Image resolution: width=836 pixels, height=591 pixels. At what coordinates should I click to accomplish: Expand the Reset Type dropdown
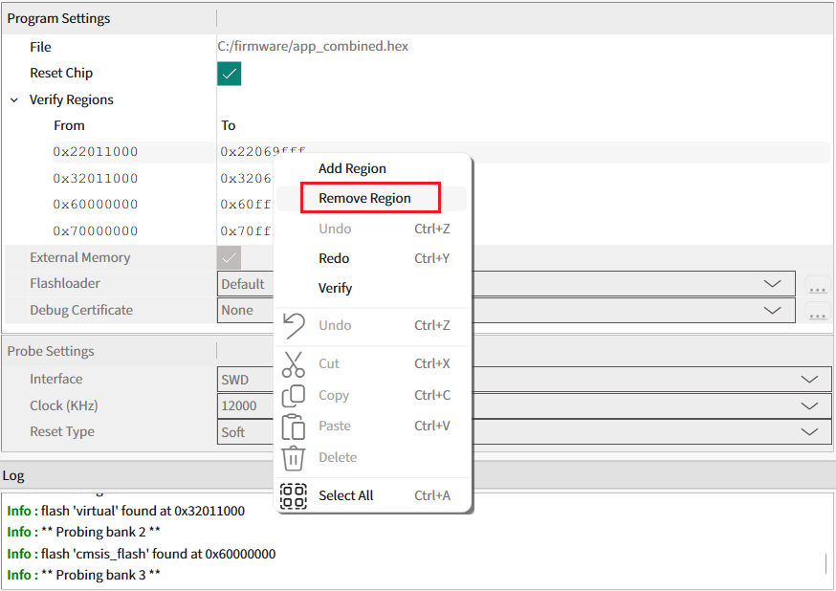point(809,432)
